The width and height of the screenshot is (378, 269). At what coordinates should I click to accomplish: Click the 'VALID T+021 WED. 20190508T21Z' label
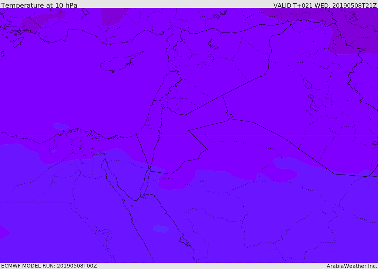[x=325, y=5]
